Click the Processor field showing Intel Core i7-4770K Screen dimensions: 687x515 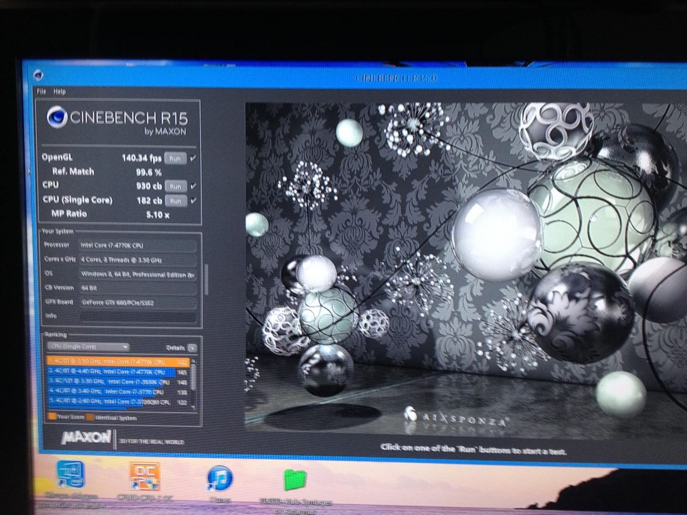(138, 245)
